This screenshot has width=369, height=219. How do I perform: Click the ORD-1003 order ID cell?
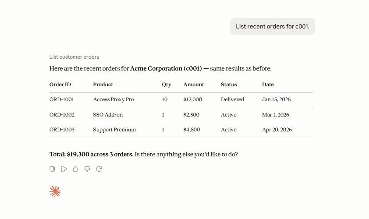tap(62, 130)
